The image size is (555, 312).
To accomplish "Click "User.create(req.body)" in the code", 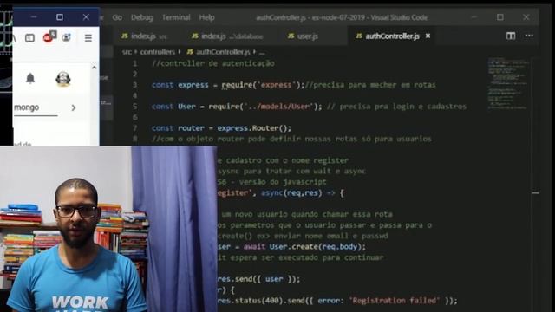I will [x=316, y=246].
